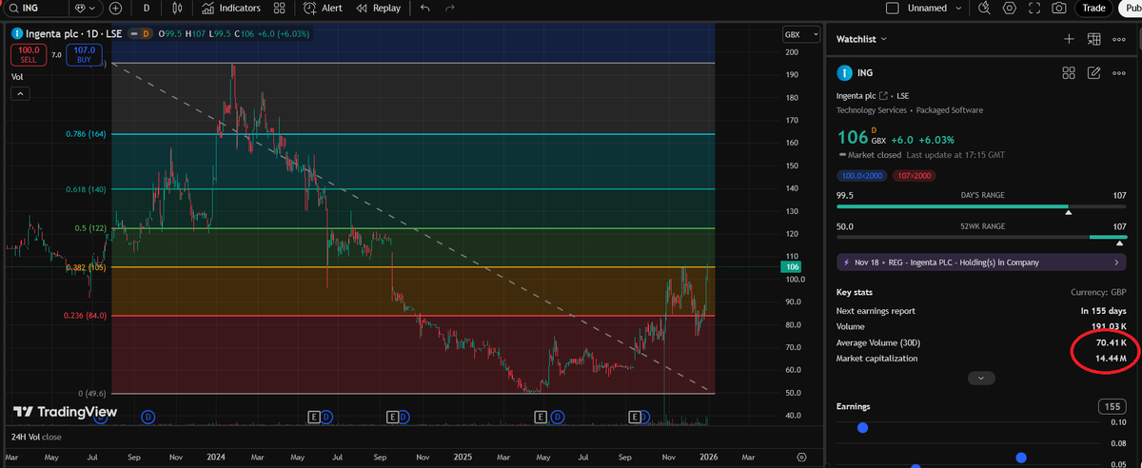Click the Average Volume (30D) value 70.41 K

(1112, 342)
